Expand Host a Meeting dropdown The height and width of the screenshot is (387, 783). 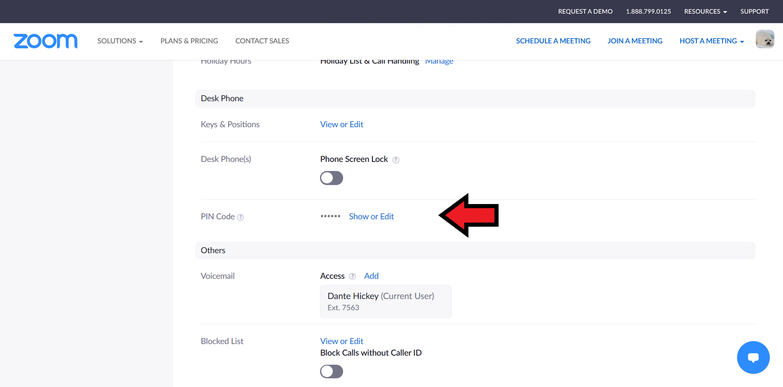[711, 41]
